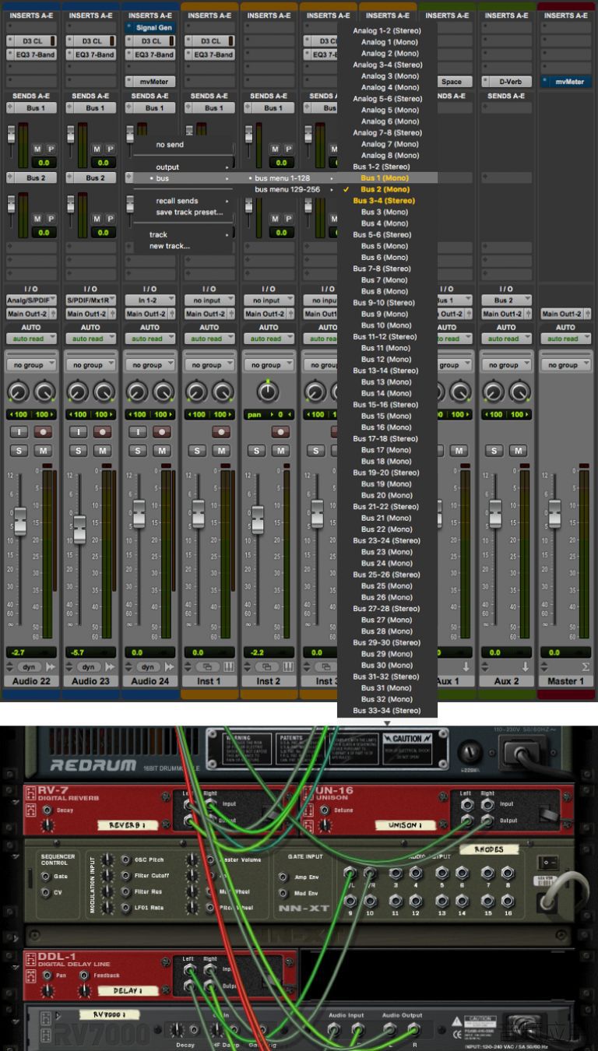598x1051 pixels.
Task: Click the output window icon beside Audio 23 Main Out1-2
Action: pos(112,314)
